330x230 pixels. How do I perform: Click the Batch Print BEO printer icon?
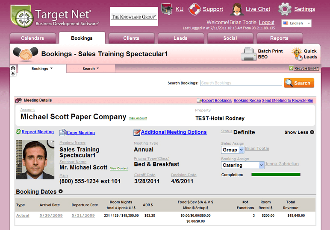click(248, 54)
